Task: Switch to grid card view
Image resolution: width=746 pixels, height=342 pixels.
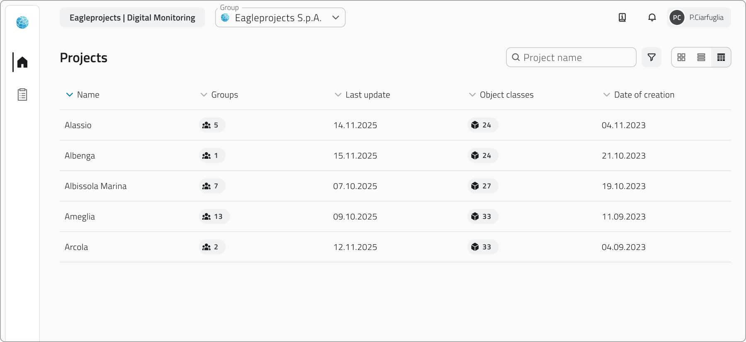Action: pos(681,57)
